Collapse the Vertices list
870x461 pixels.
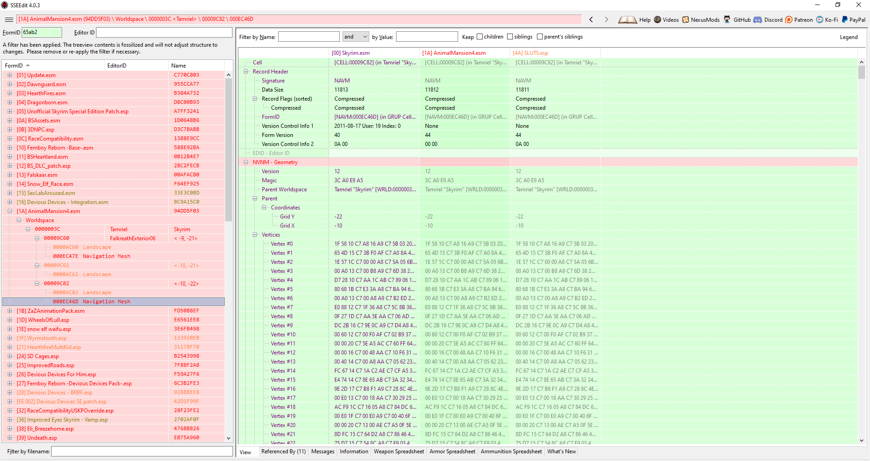255,235
